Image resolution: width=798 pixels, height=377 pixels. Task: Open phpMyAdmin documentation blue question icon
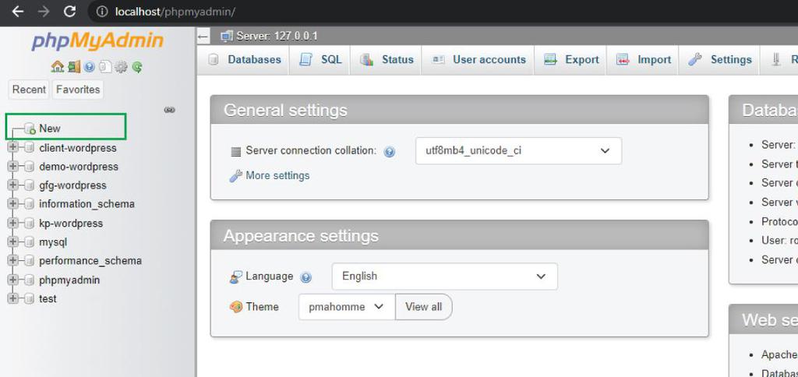click(90, 67)
